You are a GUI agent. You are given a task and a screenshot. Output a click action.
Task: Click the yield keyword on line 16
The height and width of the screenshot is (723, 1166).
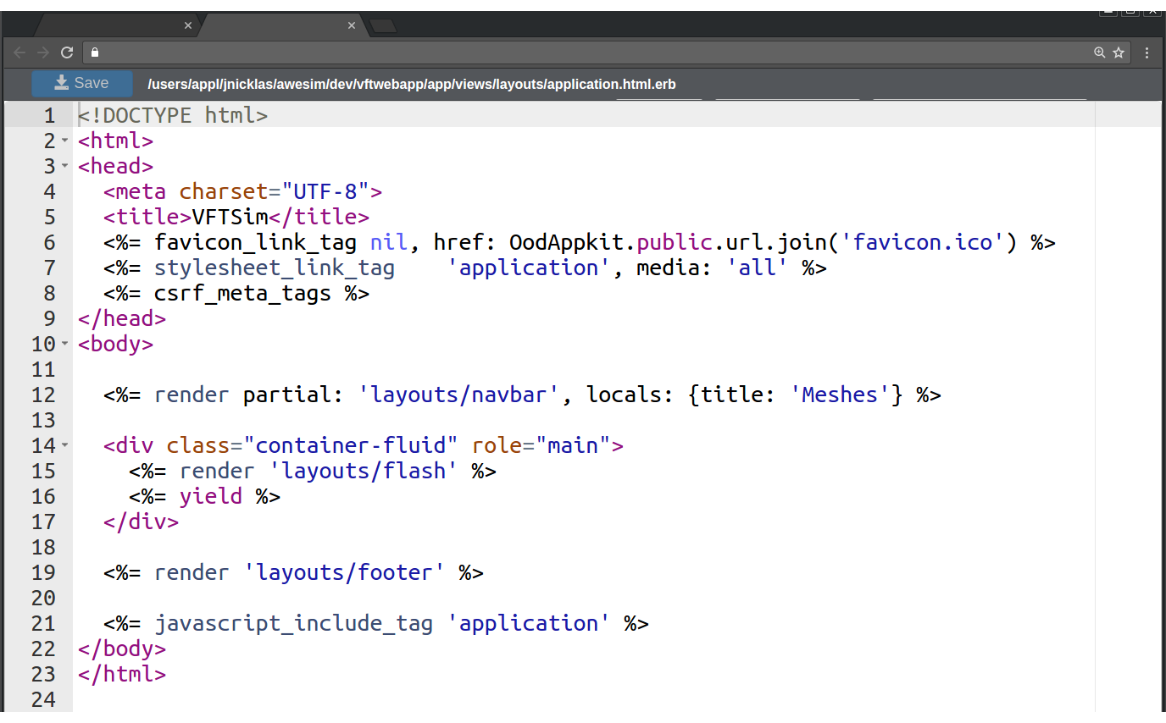[211, 496]
